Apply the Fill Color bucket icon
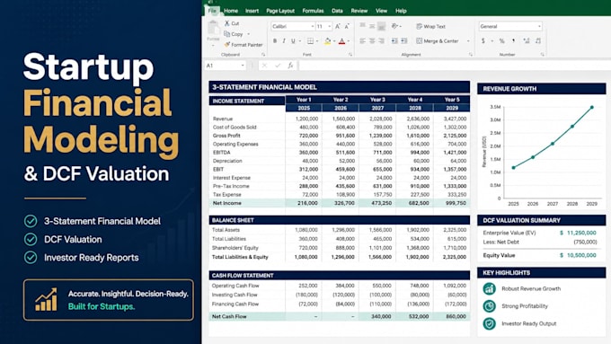The width and height of the screenshot is (611, 344). pyautogui.click(x=327, y=41)
